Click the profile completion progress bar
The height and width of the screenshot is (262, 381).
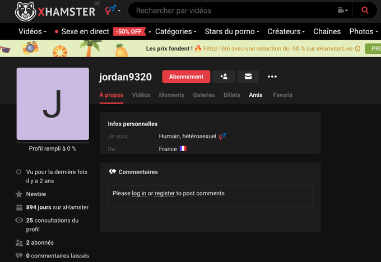pyautogui.click(x=53, y=143)
